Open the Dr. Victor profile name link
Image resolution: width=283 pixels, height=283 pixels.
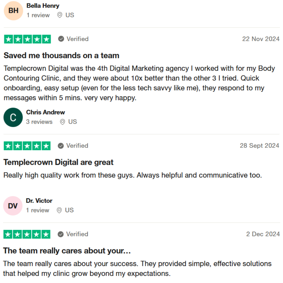(39, 201)
